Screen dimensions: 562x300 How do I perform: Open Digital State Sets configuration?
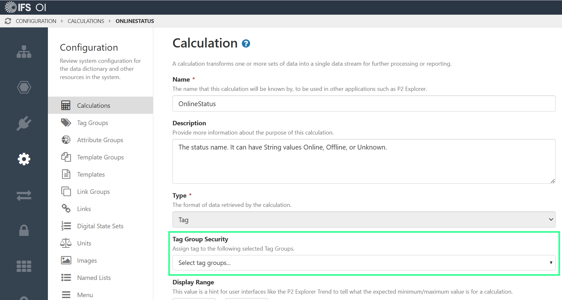pos(100,226)
